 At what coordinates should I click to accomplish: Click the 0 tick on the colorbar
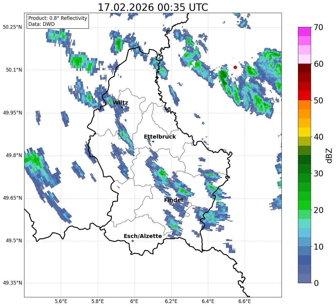click(x=316, y=283)
